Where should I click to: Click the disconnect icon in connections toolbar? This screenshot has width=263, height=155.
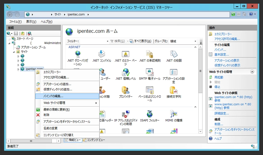pyautogui.click(x=30, y=33)
